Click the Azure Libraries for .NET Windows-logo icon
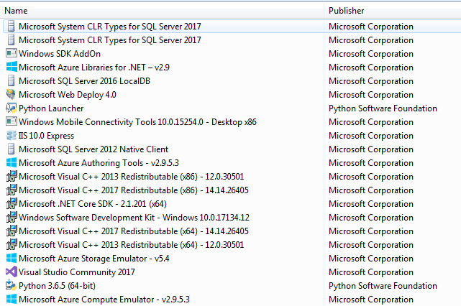 tap(12, 68)
